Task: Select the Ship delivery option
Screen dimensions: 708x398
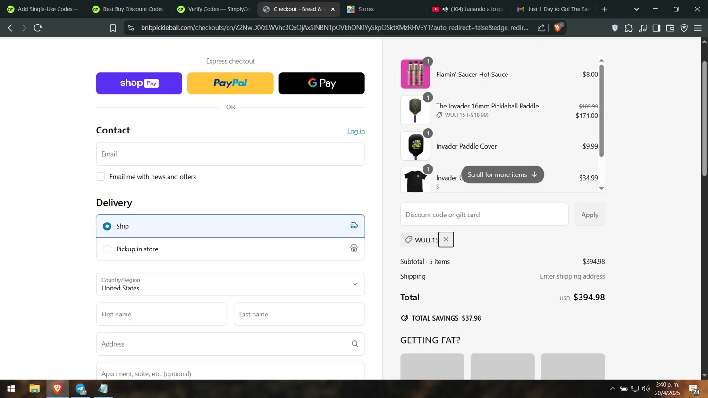Action: [x=230, y=226]
